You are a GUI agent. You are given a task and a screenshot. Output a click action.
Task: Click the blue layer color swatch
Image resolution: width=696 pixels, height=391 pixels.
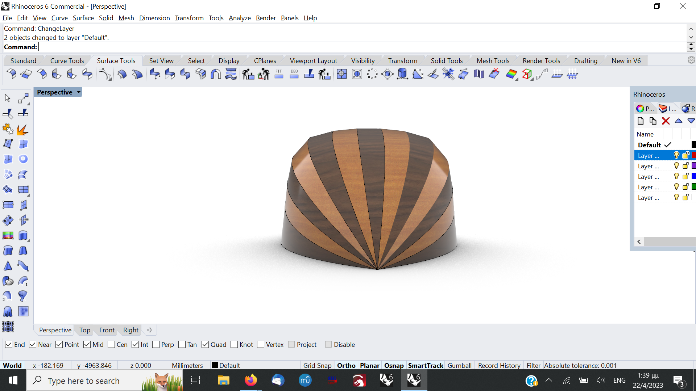click(693, 176)
